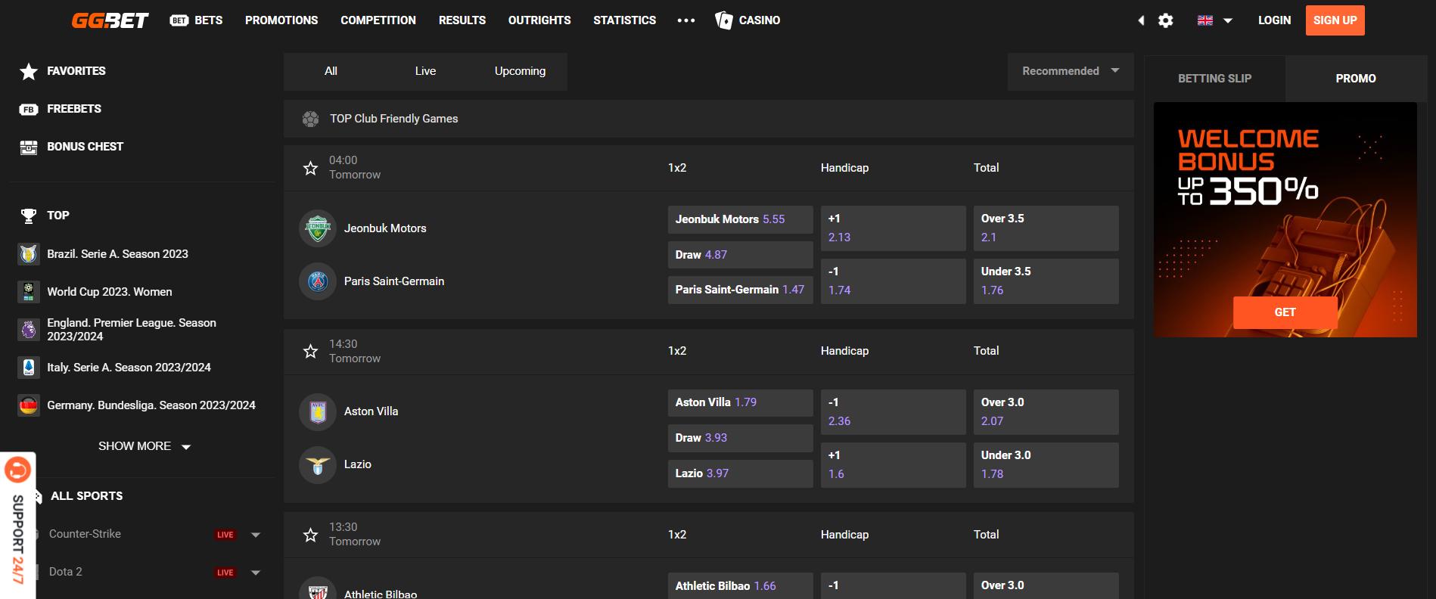The image size is (1436, 599).
Task: Click the casino cards icon
Action: point(724,20)
